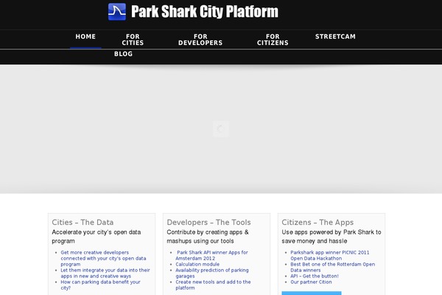Viewport: 442px width, 295px height.
Task: Open the Streetcam menu item
Action: tap(335, 36)
